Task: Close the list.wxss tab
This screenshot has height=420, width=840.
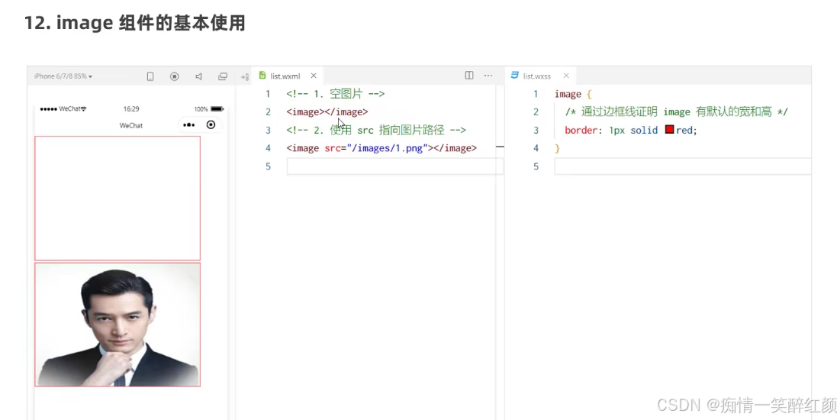Action: tap(565, 76)
